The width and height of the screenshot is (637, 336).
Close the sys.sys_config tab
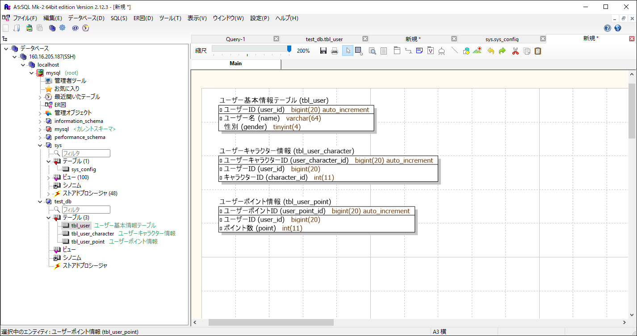(x=543, y=38)
